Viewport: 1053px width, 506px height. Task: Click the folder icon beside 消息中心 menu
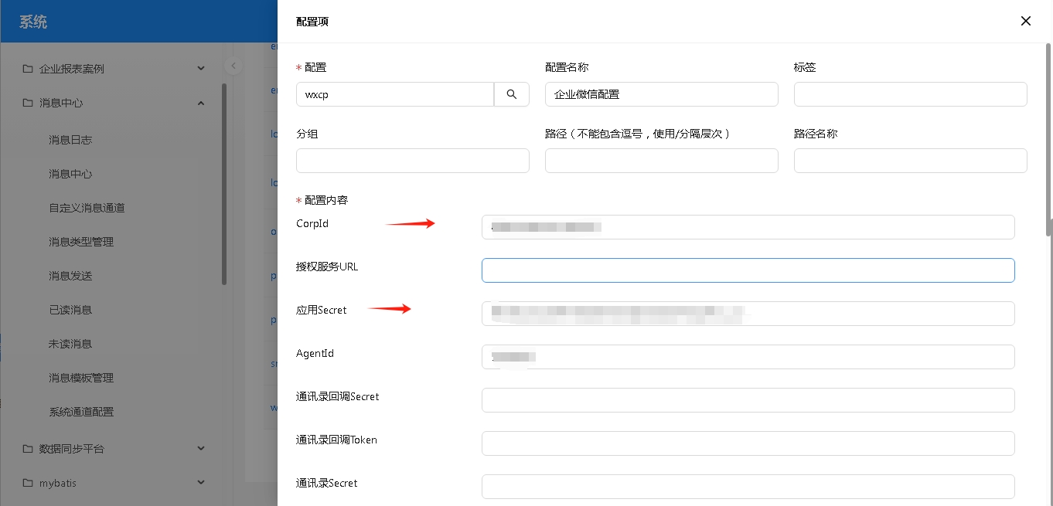pos(28,103)
